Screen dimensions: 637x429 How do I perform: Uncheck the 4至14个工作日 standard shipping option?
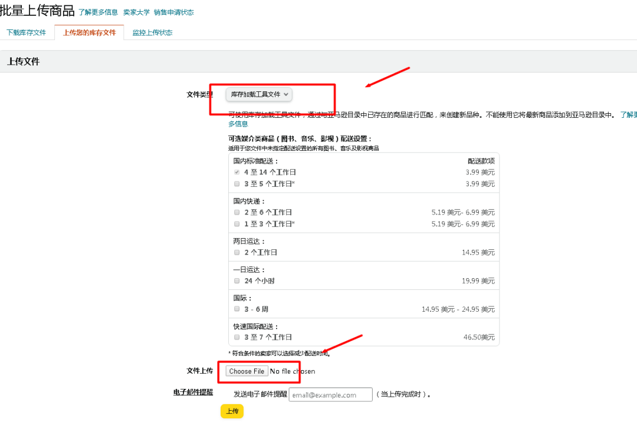tap(237, 172)
